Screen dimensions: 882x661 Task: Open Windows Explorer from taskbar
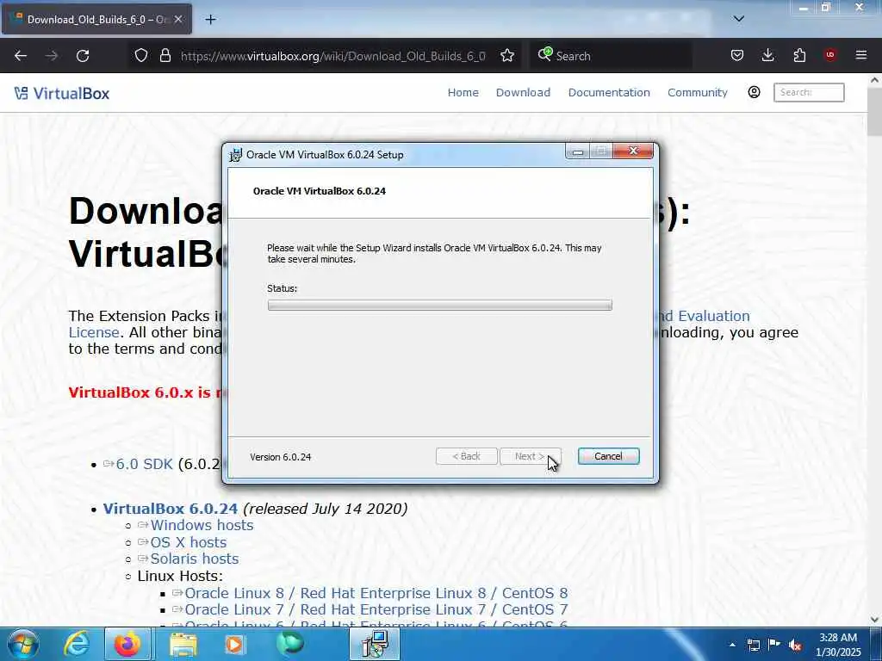(183, 644)
